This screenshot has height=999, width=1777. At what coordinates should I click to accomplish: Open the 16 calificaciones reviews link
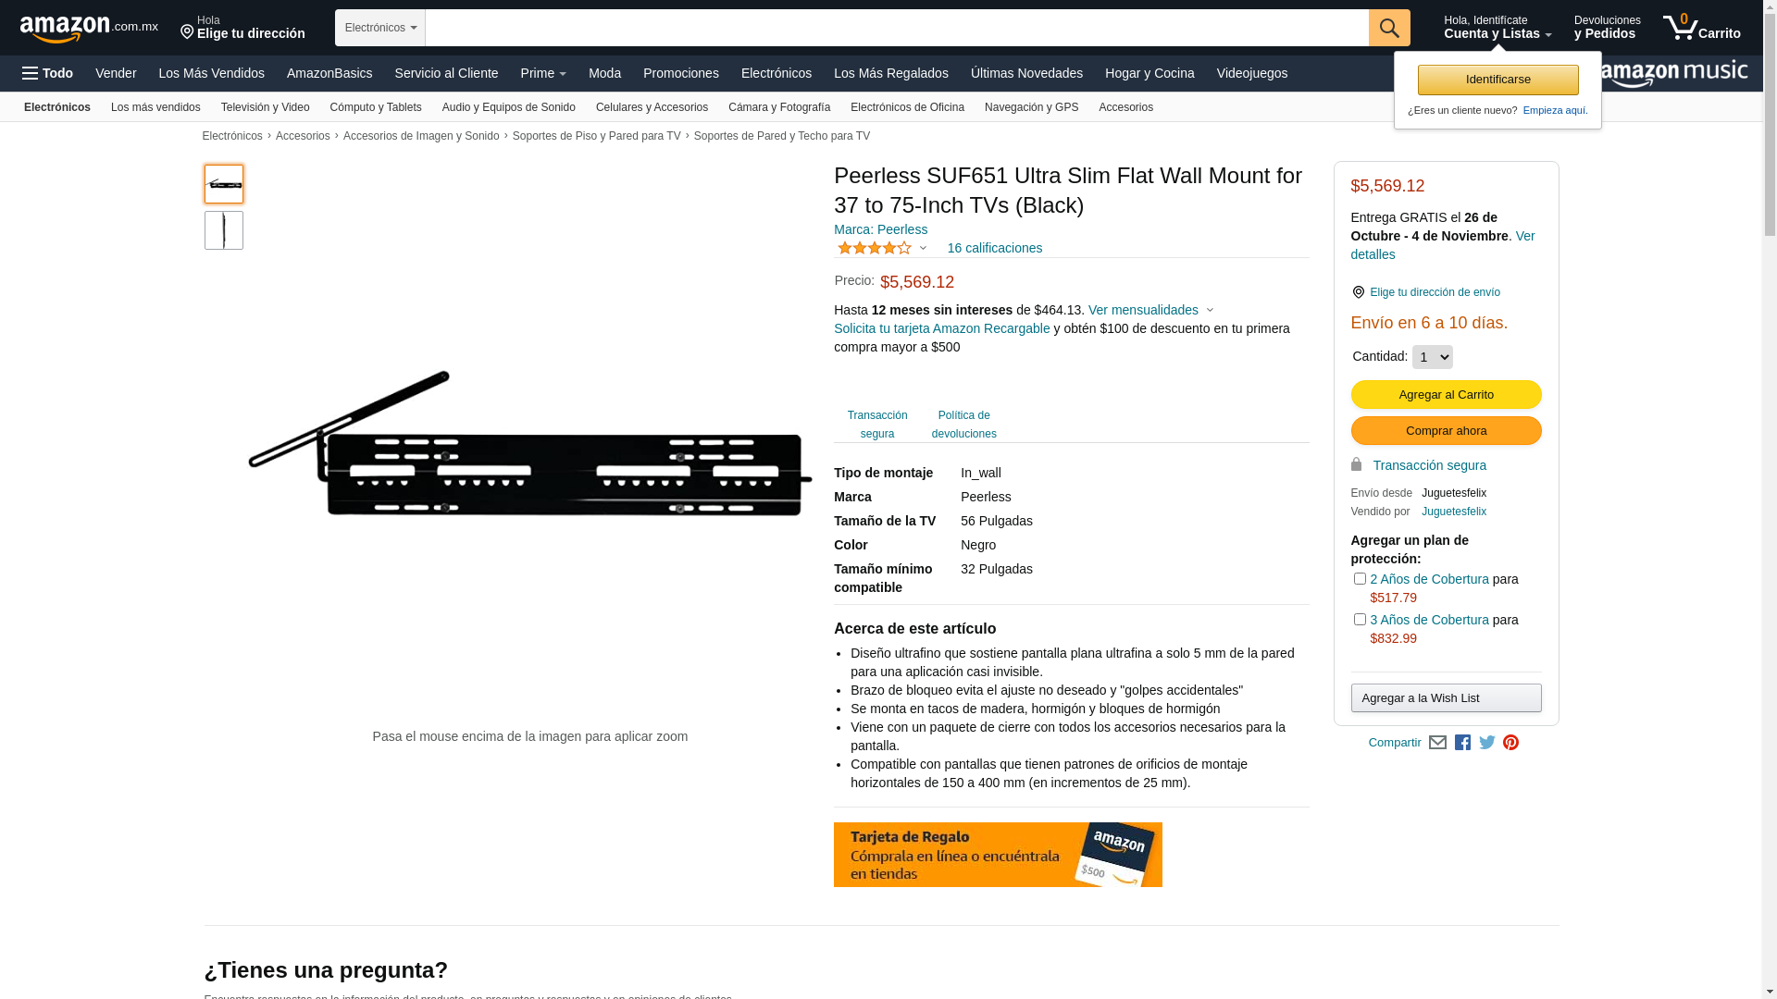(994, 248)
